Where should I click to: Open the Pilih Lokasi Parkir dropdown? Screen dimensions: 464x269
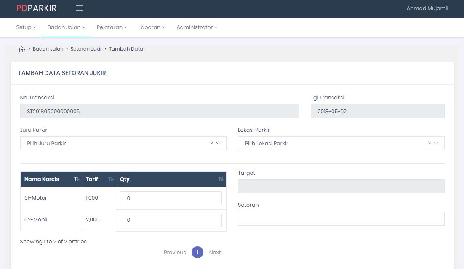(333, 144)
